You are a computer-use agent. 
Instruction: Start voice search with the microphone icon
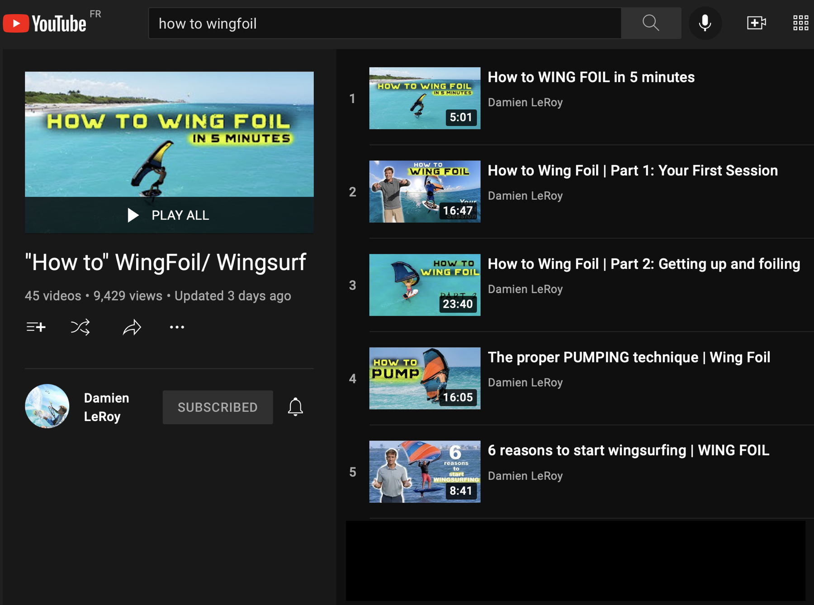[705, 23]
